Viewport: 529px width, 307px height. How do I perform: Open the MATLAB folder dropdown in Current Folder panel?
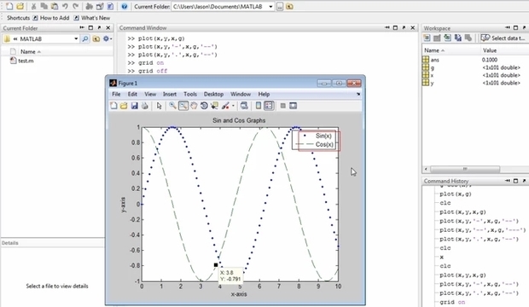(x=76, y=38)
